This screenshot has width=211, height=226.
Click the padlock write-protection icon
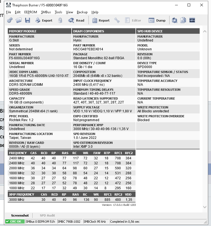click(60, 20)
